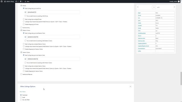Toggle the checkbox beside {exteriorcolor[1]} field
This screenshot has height=102, width=182.
tap(25, 37)
